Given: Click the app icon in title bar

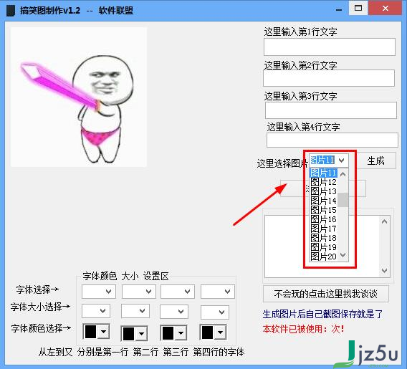Looking at the screenshot, I should 11,10.
